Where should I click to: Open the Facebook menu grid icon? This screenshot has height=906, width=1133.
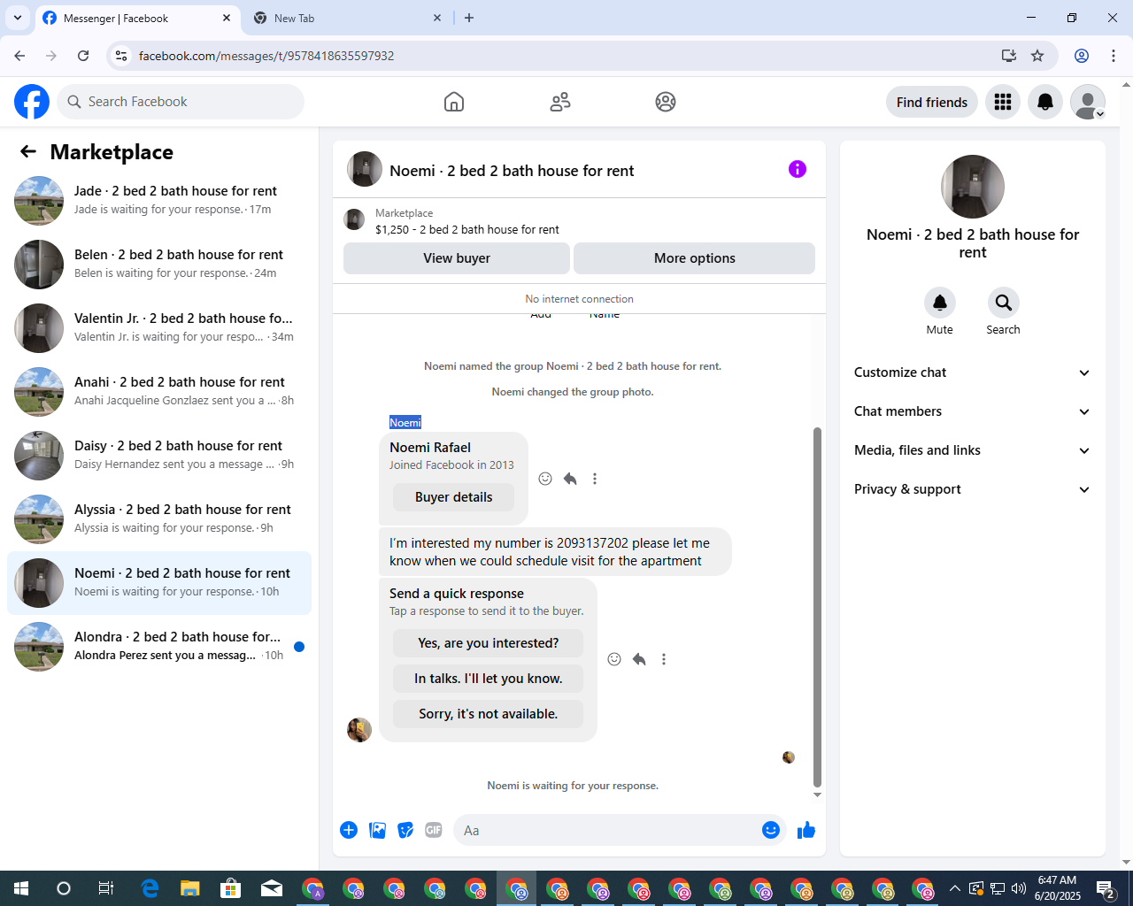click(x=1003, y=102)
